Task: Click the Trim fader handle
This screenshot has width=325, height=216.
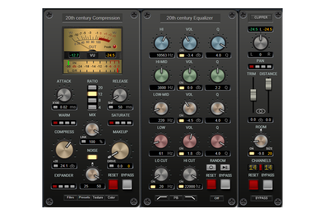Action: click(x=253, y=95)
